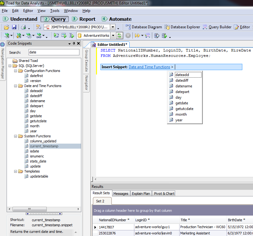The width and height of the screenshot is (253, 236).
Task: Select datefirst snippet in the tree
Action: click(x=36, y=76)
